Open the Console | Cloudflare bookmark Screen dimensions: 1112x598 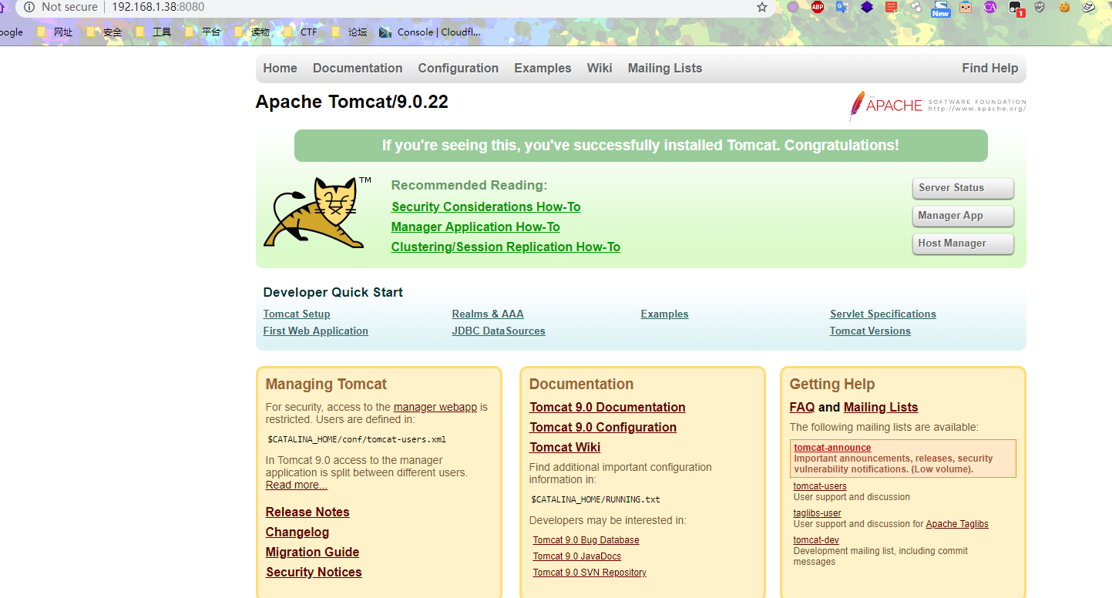tap(430, 32)
